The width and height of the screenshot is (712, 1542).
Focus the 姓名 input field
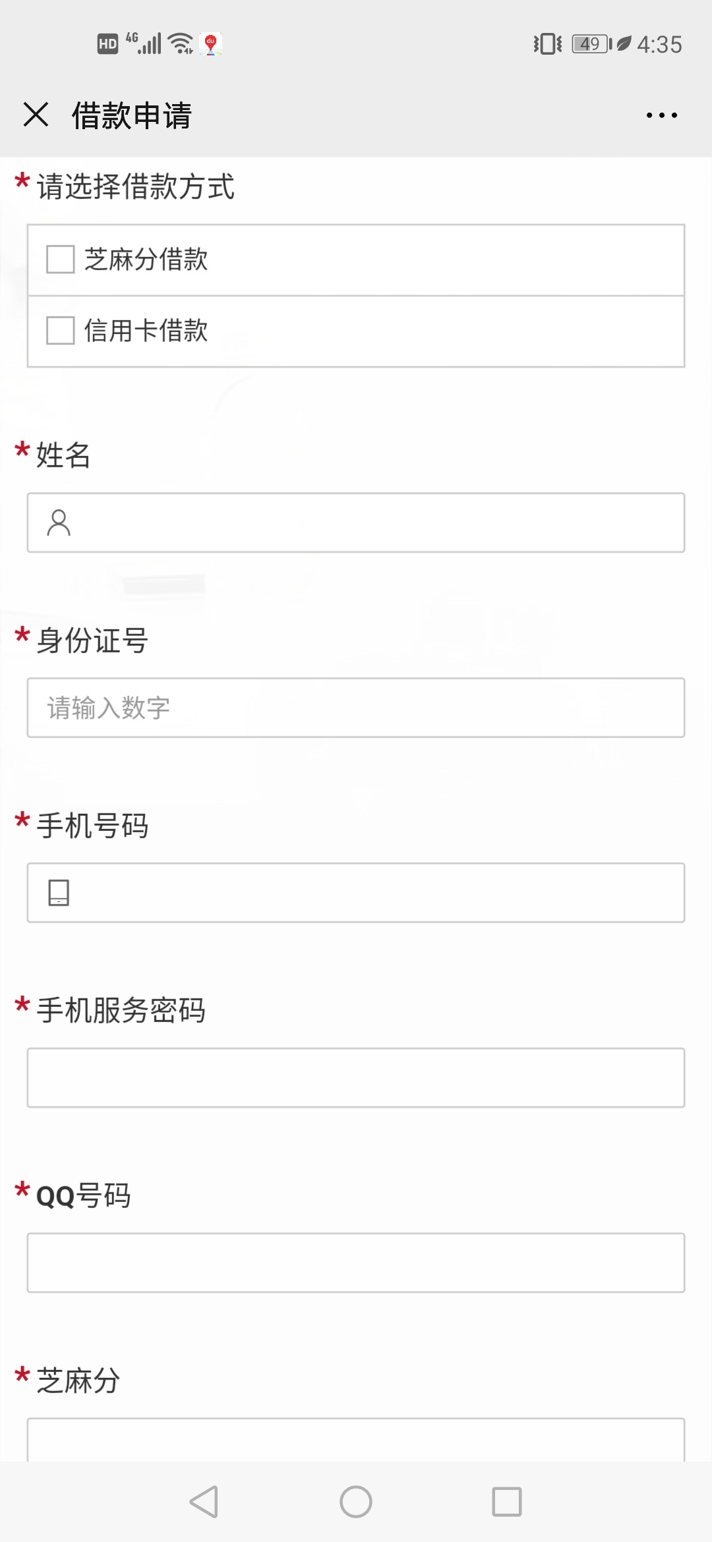pyautogui.click(x=356, y=523)
